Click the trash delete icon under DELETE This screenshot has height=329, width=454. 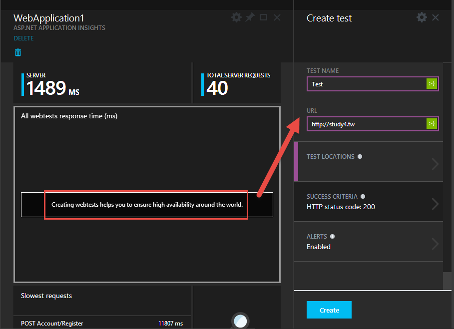(x=18, y=52)
